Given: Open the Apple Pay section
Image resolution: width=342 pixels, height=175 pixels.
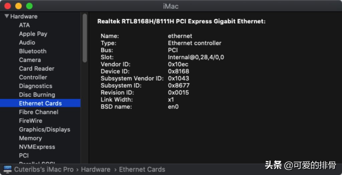Looking at the screenshot, I should point(33,34).
